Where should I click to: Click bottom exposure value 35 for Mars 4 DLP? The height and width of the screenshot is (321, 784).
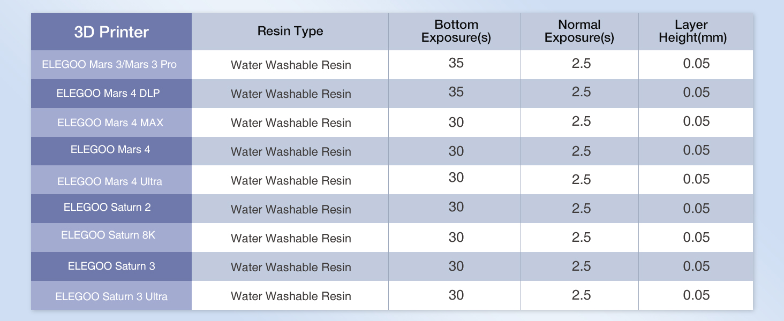coord(456,92)
